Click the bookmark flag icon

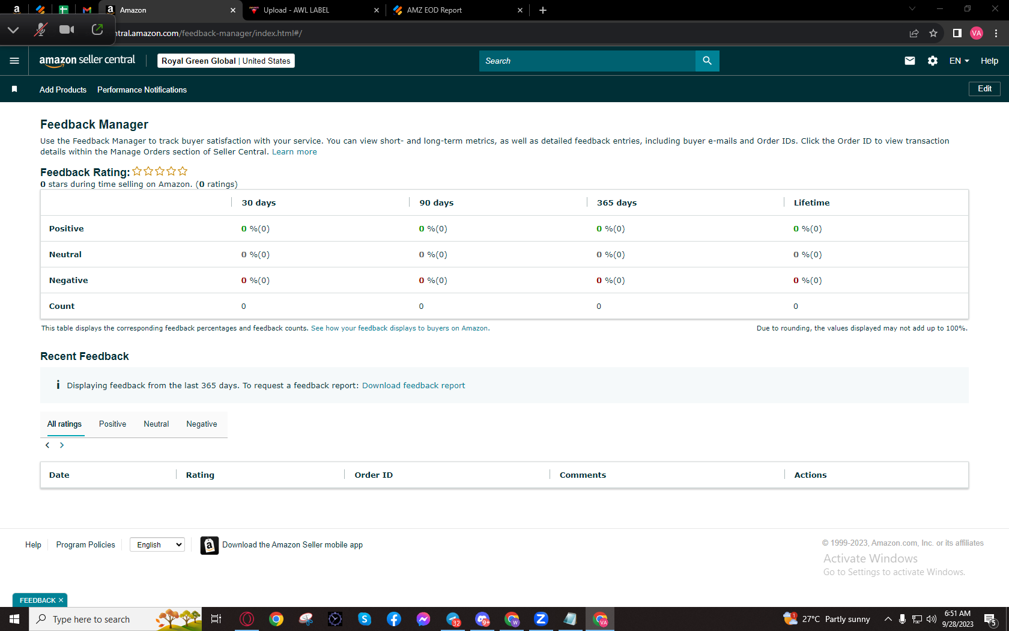click(14, 89)
